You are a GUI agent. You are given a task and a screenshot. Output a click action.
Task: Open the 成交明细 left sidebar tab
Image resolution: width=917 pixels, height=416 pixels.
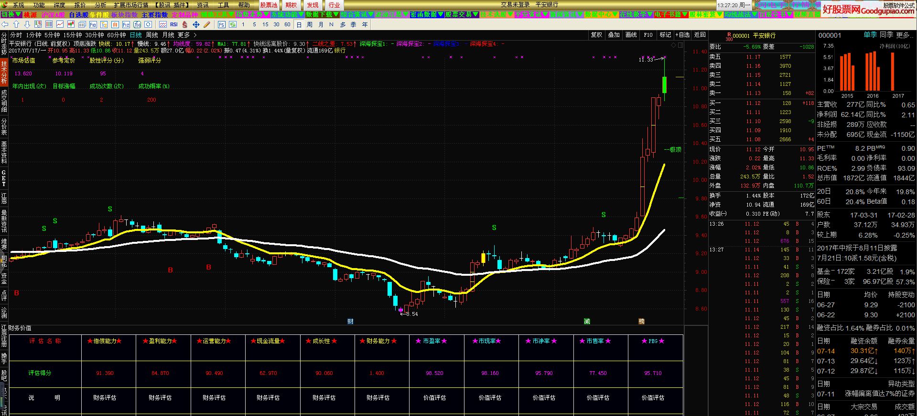[4, 100]
